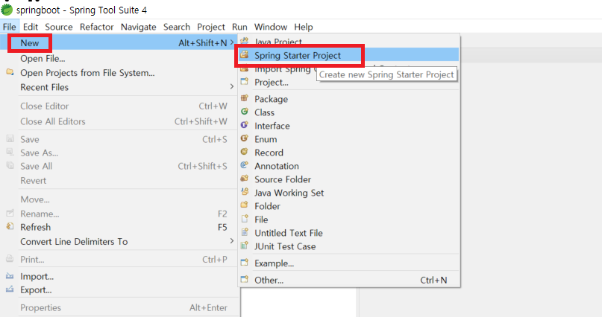This screenshot has width=602, height=317.
Task: Click the Java Project icon
Action: click(244, 41)
